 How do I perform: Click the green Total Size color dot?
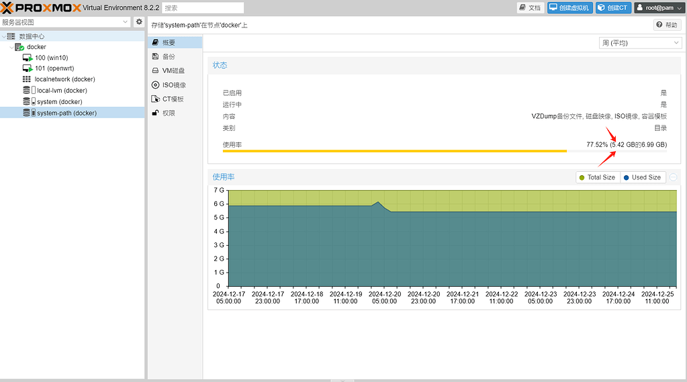tap(582, 177)
